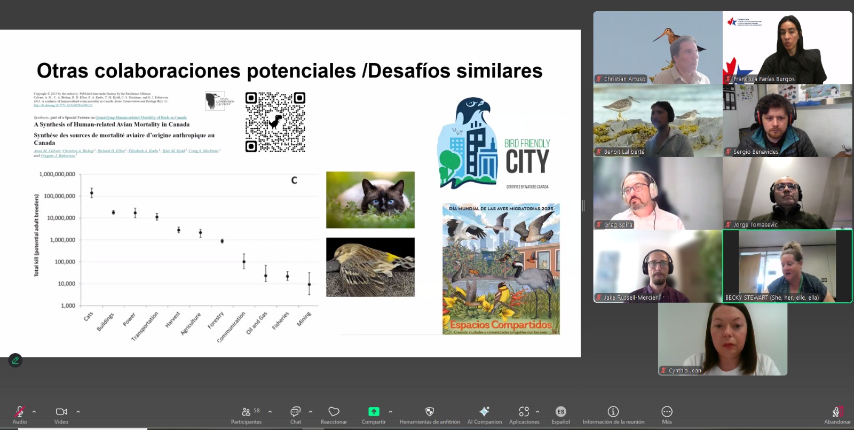Image resolution: width=854 pixels, height=430 pixels.
Task: Expand the Aplicaciones options arrow
Action: click(x=537, y=412)
